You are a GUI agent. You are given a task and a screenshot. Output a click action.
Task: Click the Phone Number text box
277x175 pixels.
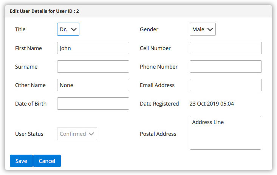click(226, 67)
